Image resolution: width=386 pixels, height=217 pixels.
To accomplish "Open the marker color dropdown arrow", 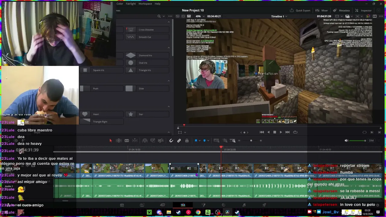I will (x=208, y=141).
